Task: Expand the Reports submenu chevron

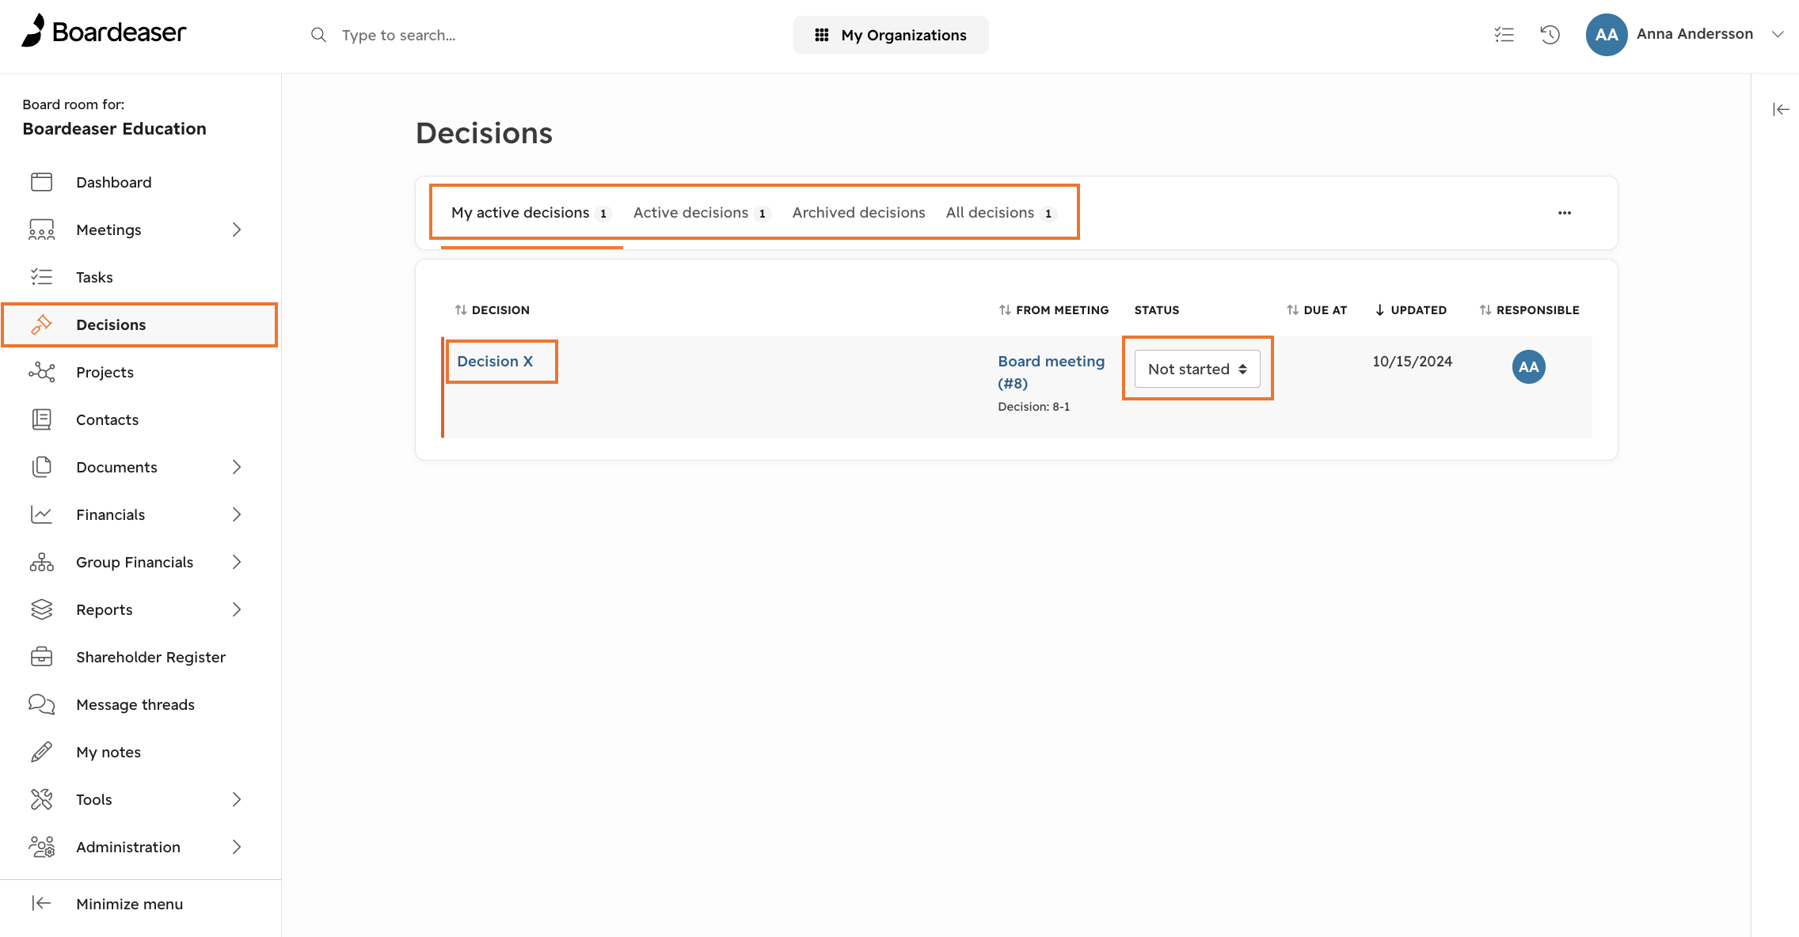Action: tap(237, 609)
